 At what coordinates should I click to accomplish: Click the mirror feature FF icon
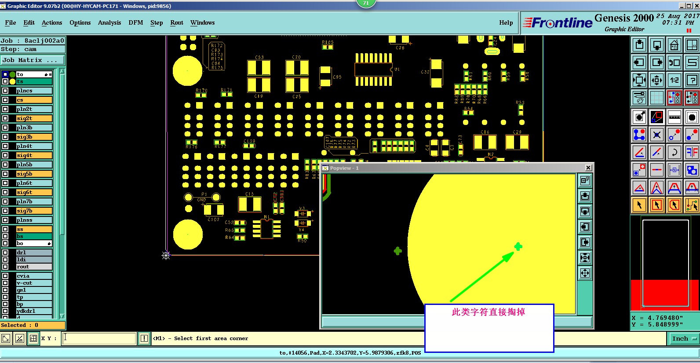tap(692, 152)
